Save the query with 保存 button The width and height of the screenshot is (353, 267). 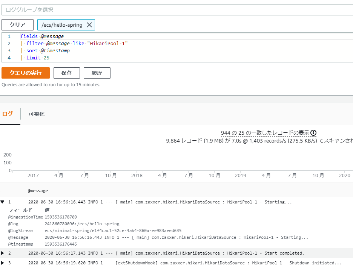coord(67,73)
